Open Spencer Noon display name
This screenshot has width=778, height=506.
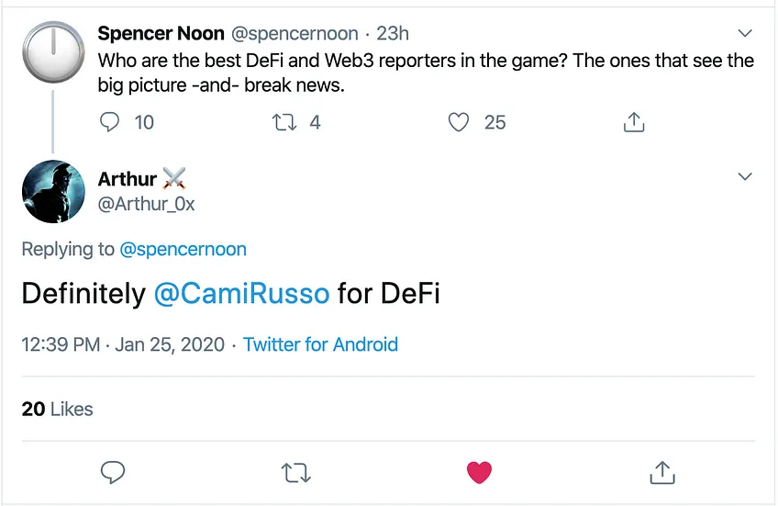(161, 33)
